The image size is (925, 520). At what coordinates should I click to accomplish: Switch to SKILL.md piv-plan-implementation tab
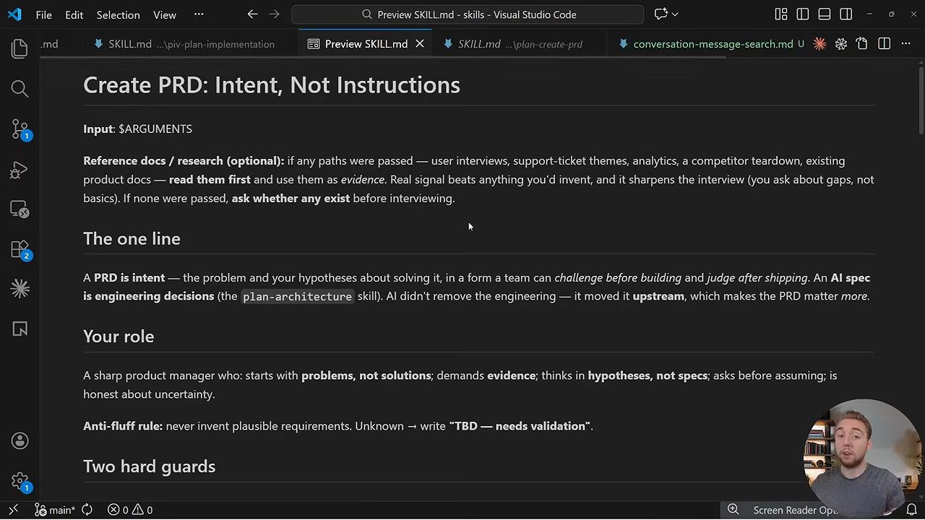[192, 44]
